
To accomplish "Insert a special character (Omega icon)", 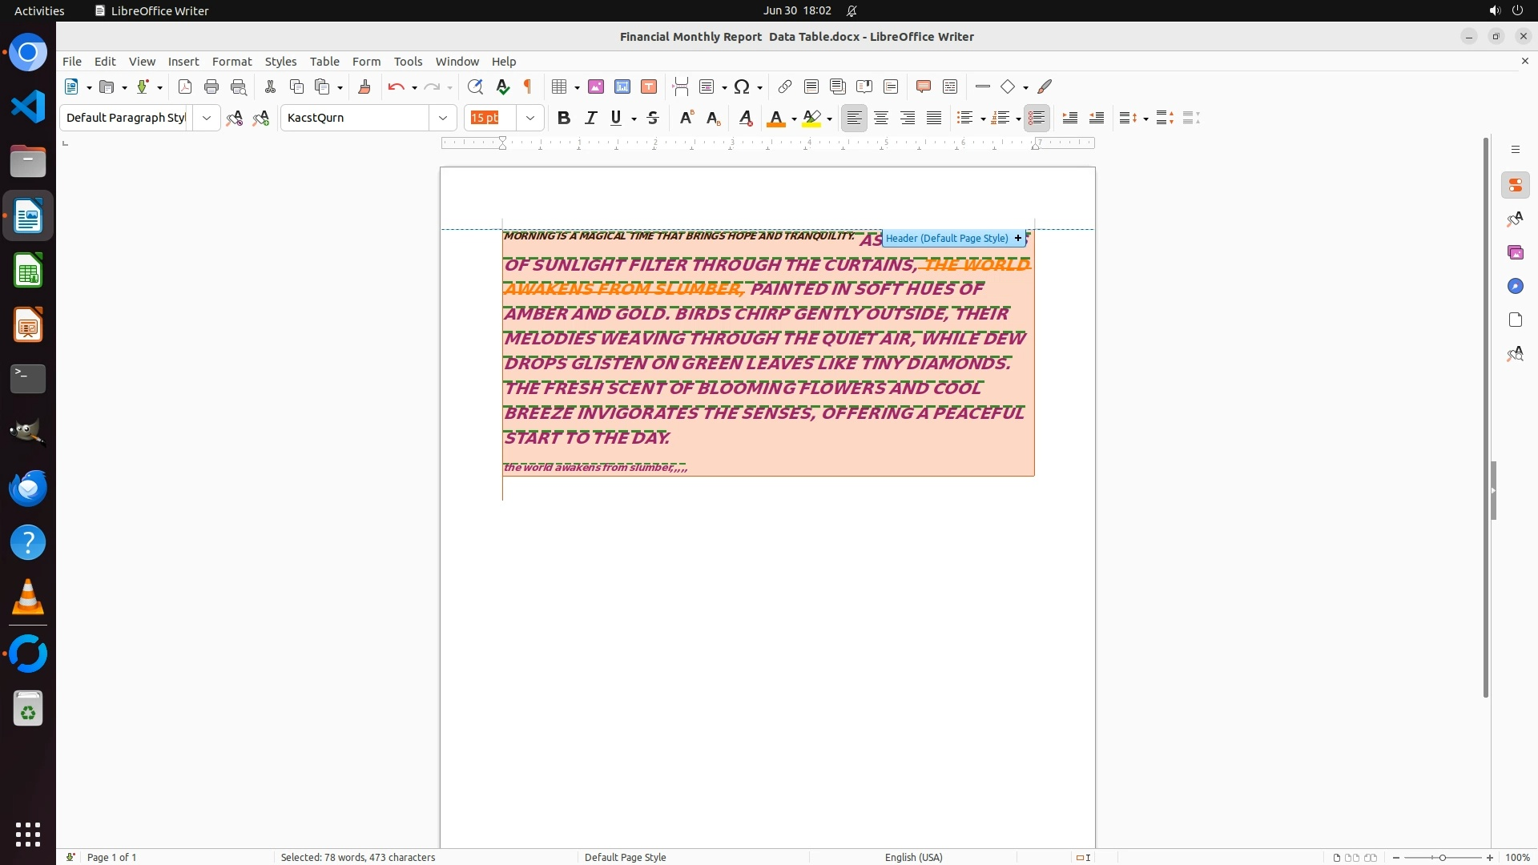I will (x=742, y=86).
